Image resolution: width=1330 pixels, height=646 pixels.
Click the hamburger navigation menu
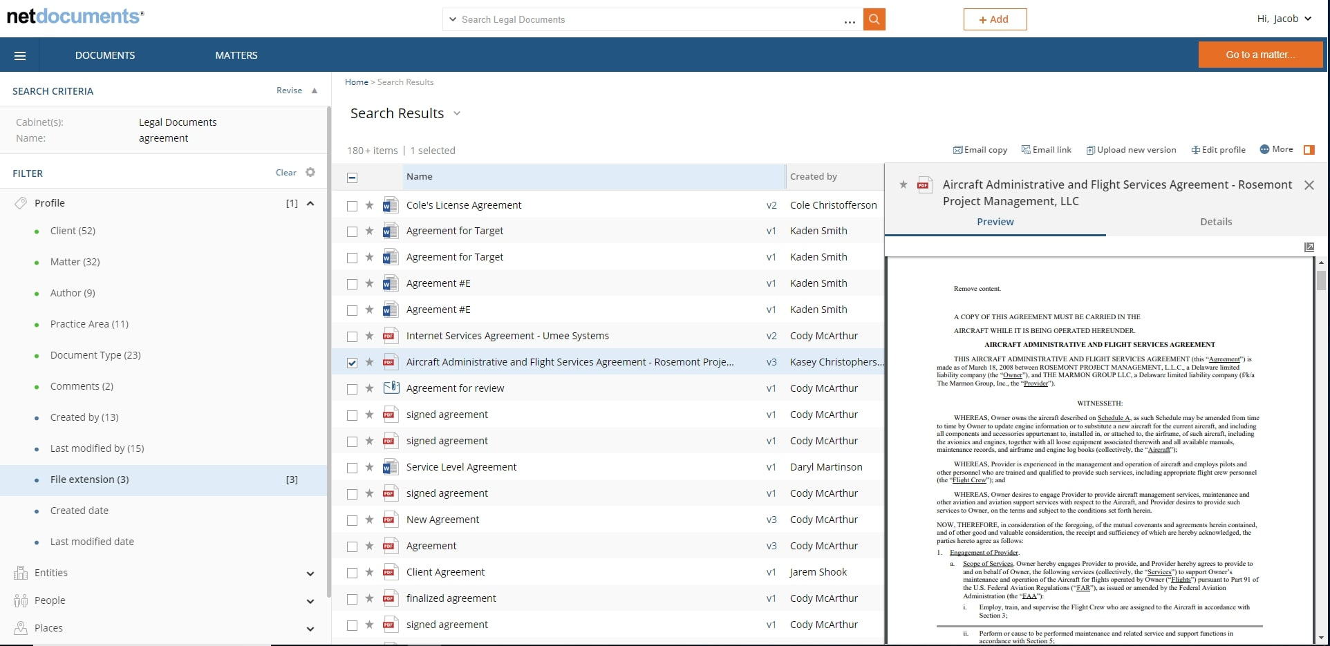click(x=21, y=55)
